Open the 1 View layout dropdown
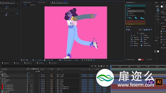 coord(78,60)
